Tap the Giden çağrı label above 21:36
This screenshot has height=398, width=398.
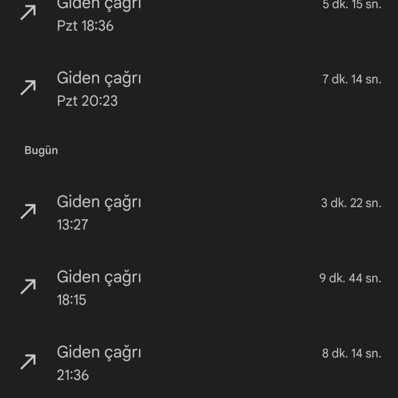pos(98,352)
